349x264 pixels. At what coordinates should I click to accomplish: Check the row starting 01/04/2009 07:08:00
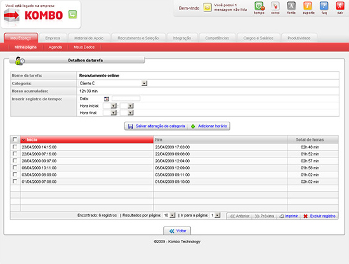pyautogui.click(x=15, y=181)
